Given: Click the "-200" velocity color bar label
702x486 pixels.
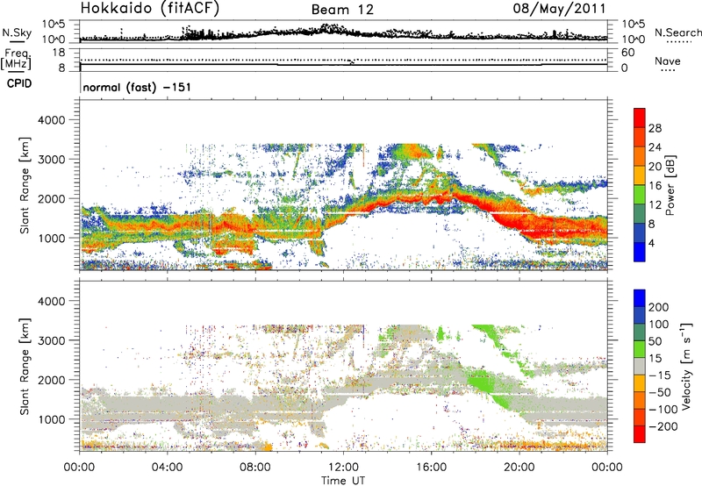Looking at the screenshot, I should pos(663,427).
